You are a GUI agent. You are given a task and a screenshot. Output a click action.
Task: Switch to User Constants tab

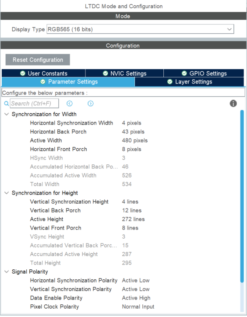coord(43,73)
